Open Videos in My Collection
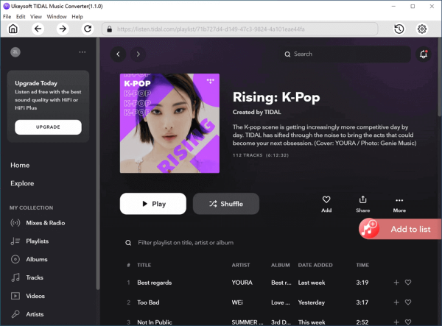This screenshot has height=326, width=442. tap(28, 296)
